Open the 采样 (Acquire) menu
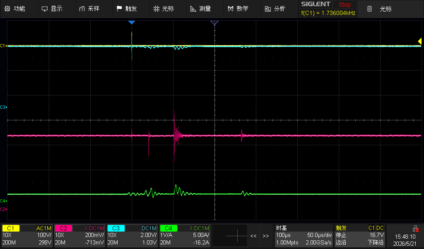The height and width of the screenshot is (249, 424). pos(89,9)
